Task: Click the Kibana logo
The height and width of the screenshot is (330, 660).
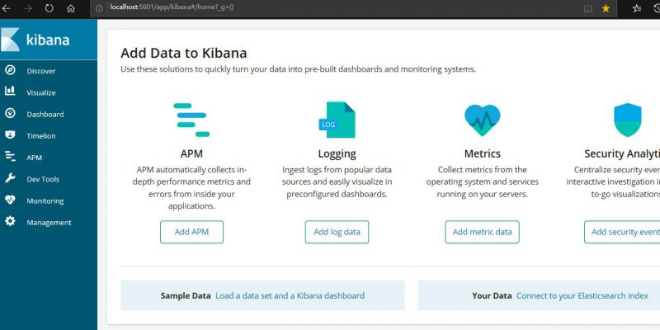Action: pos(35,40)
